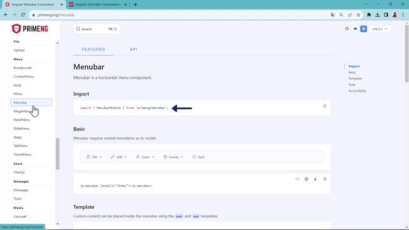409x230 pixels.
Task: Jump to Basic in page outline
Action: coord(352,72)
